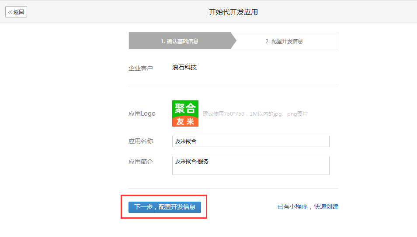Click the 应用名称 field label
Viewport: 417px width, 237px height.
tap(140, 141)
